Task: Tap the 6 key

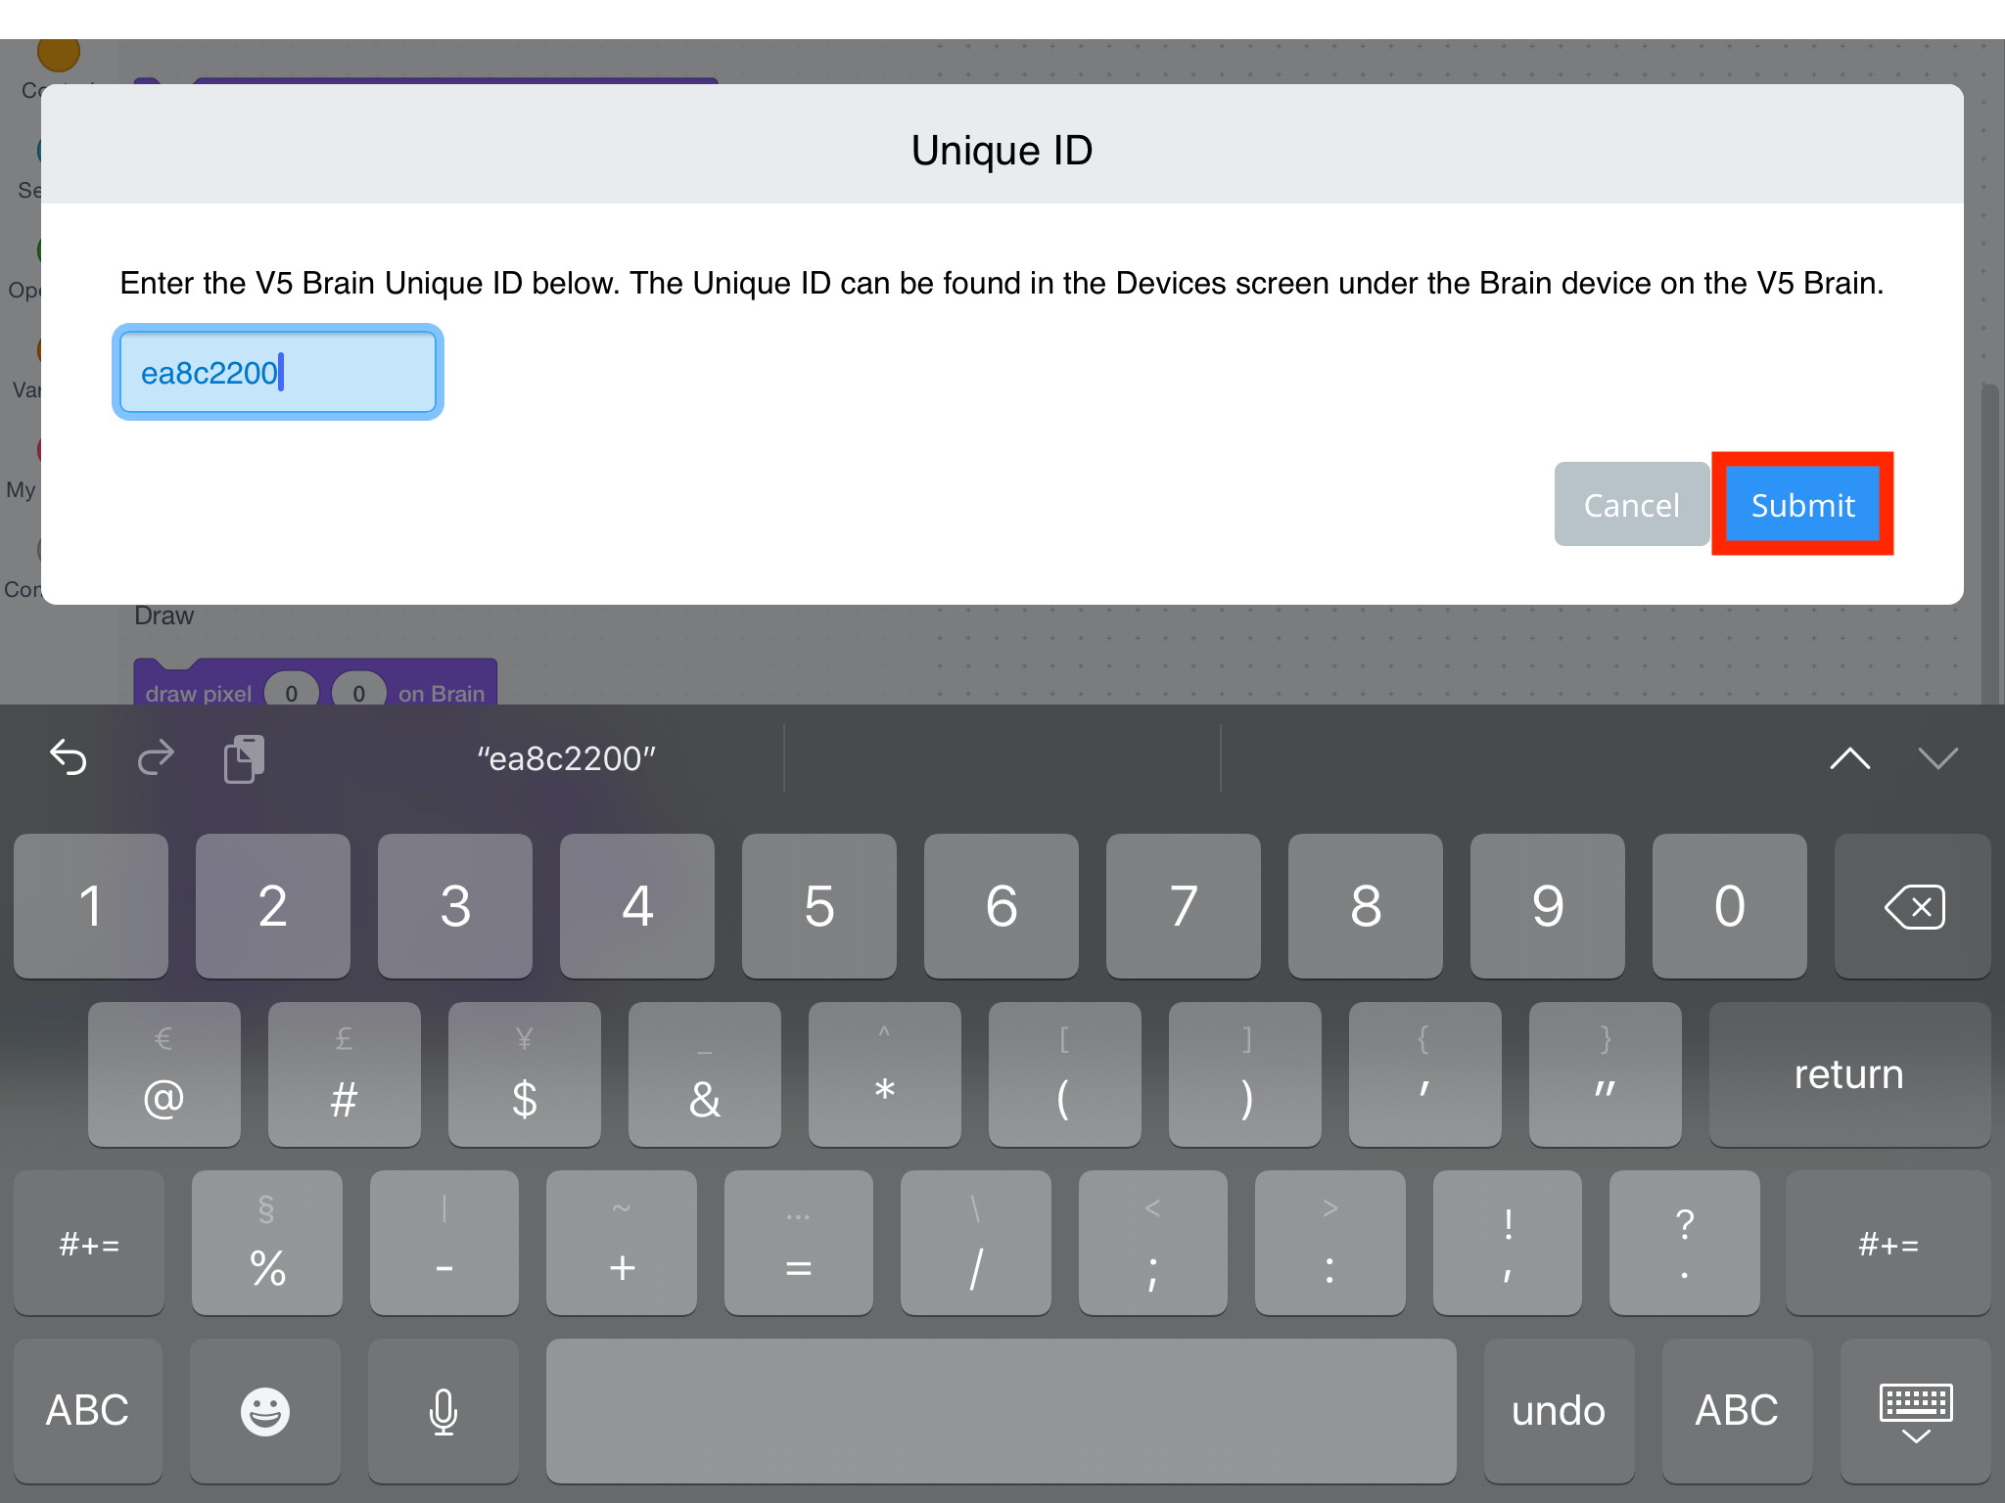Action: tap(1002, 906)
